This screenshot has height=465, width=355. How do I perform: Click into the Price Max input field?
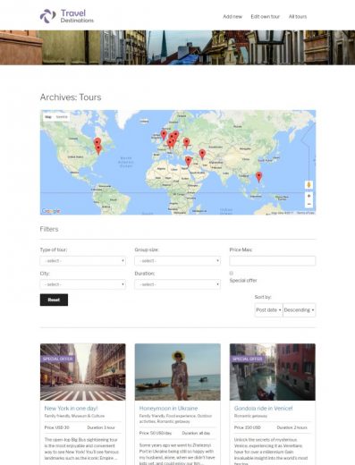(x=273, y=261)
